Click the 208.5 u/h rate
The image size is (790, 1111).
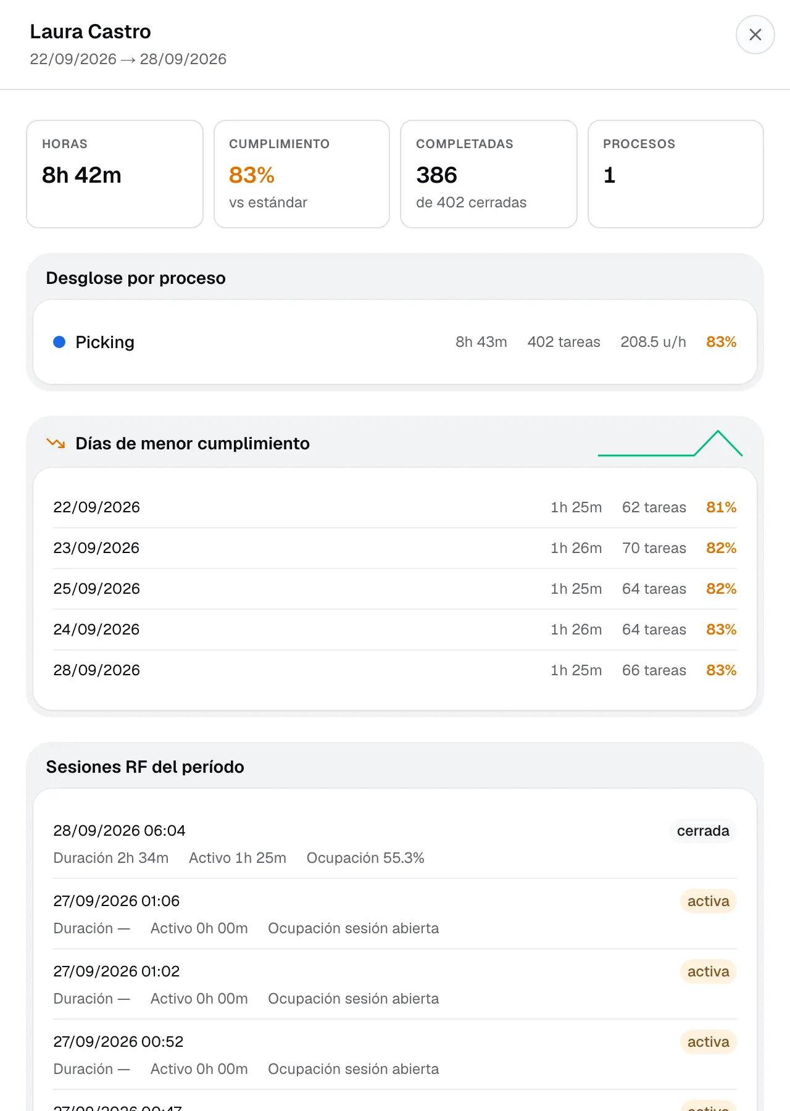pos(653,342)
